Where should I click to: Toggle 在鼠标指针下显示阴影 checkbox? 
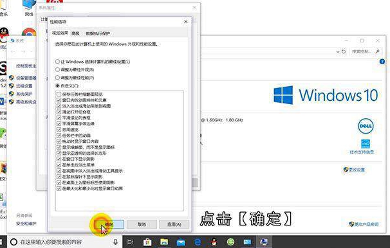point(59,177)
